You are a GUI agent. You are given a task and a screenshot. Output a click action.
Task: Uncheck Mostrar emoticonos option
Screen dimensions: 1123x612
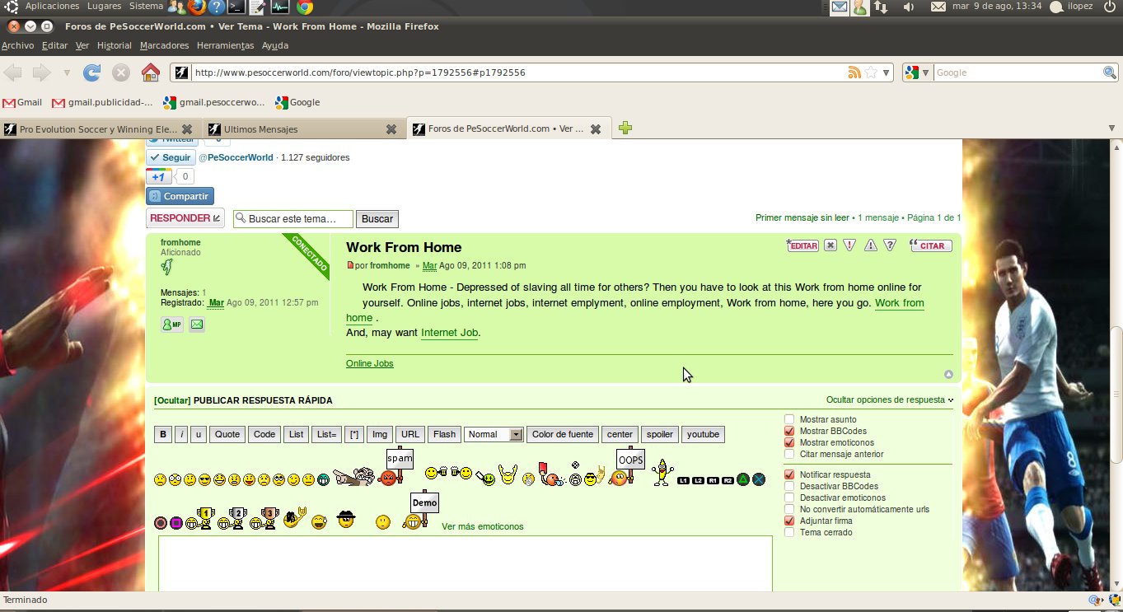pos(789,442)
